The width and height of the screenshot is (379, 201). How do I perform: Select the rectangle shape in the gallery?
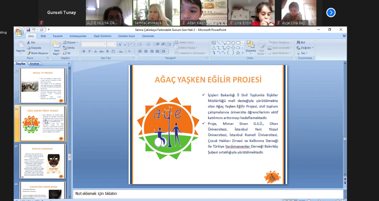[228, 43]
